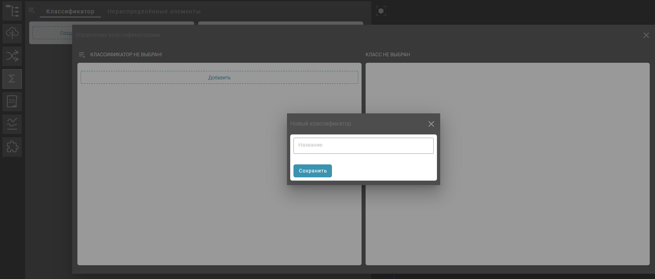
Task: Switch to the Классификатор tab
Action: pos(70,11)
